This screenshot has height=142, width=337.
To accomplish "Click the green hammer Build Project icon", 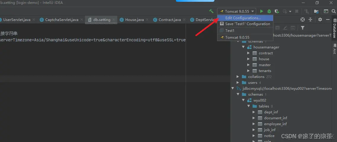I will click(211, 11).
